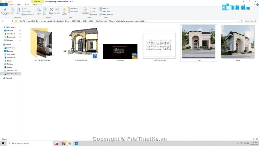Click CÔNG VIỆC in the breadcrumb path
The width and height of the screenshot is (259, 146).
[76, 21]
